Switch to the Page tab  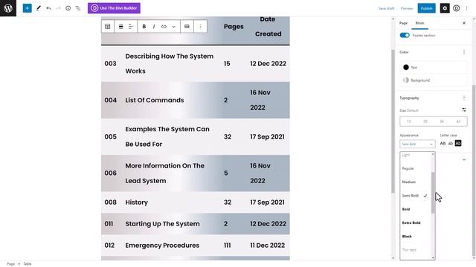tap(403, 23)
